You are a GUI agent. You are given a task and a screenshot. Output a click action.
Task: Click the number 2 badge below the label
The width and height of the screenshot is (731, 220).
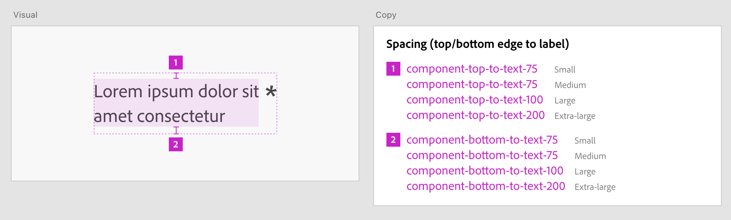click(175, 144)
